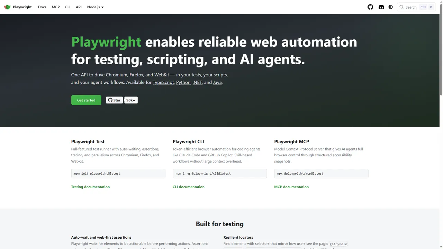Open the Python link
Viewport: 443px width, 249px height.
[x=183, y=82]
